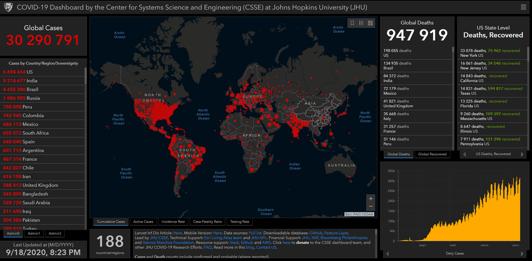Switch to the Case-Fatality Ratio tab
This screenshot has height=261, width=532.
(x=207, y=222)
